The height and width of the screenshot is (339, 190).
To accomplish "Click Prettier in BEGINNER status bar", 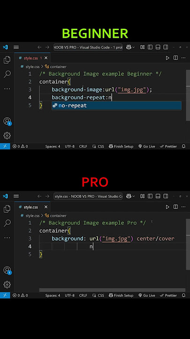I will 168,146.
